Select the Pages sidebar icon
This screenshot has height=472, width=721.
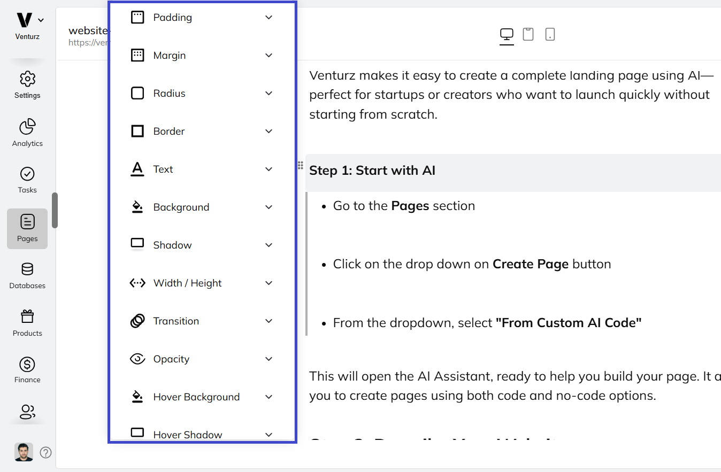pyautogui.click(x=27, y=227)
